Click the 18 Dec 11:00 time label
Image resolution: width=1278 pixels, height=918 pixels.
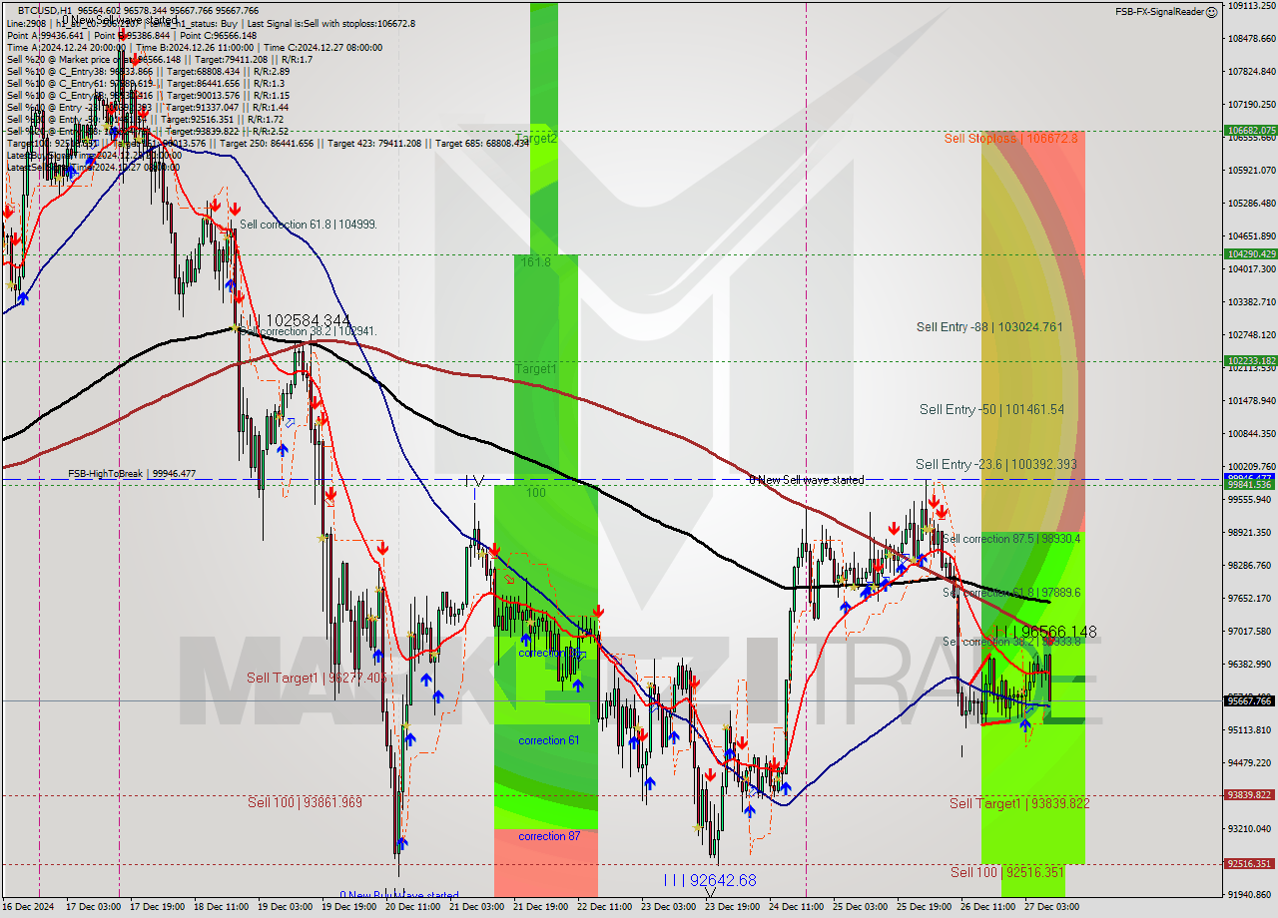click(x=220, y=908)
